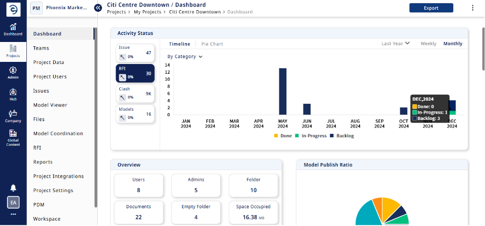Viewport: 485px width, 226px height.
Task: Switch to the Pie Chart tab
Action: (212, 44)
